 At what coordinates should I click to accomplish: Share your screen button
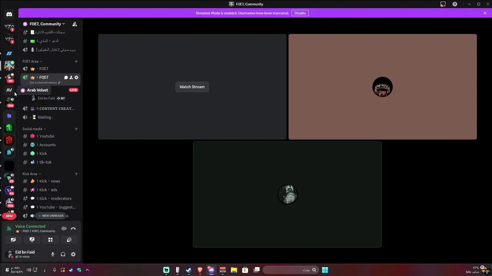pos(32,240)
